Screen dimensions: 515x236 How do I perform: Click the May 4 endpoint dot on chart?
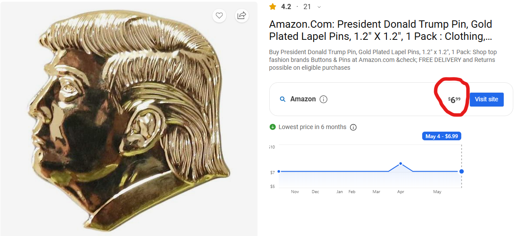tap(462, 171)
